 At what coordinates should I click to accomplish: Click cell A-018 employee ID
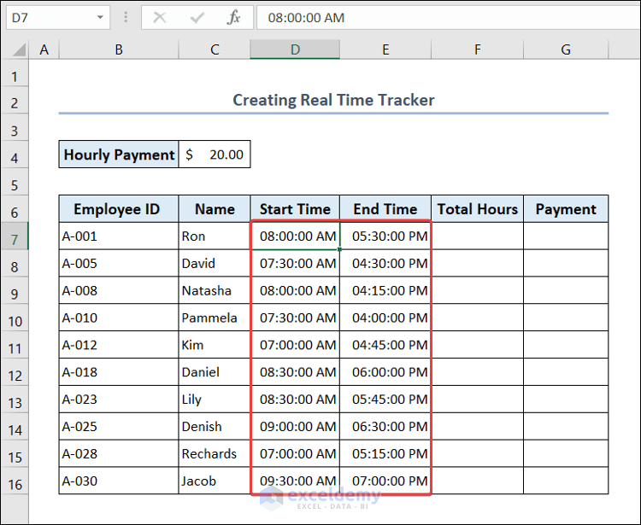[x=119, y=372]
